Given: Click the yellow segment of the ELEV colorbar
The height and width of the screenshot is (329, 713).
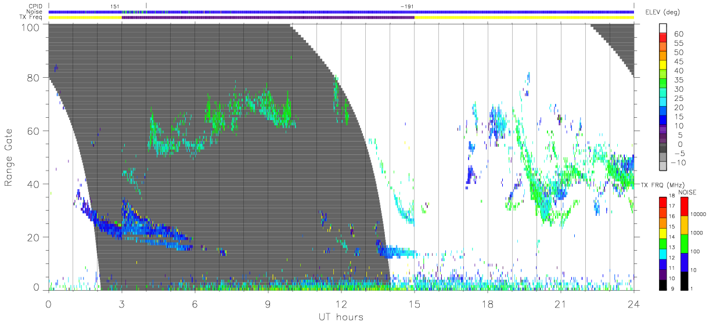Looking at the screenshot, I should coord(663,66).
